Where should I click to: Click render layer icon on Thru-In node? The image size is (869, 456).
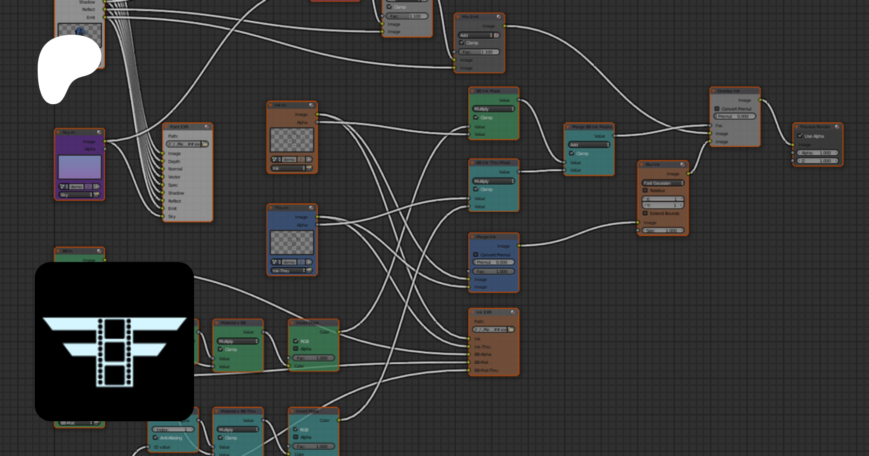309,271
